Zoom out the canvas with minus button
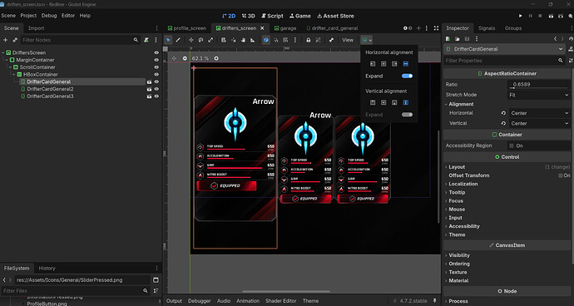The width and height of the screenshot is (574, 306). pyautogui.click(x=185, y=58)
